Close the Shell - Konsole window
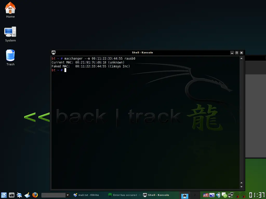This screenshot has width=266, height=199. 241,53
